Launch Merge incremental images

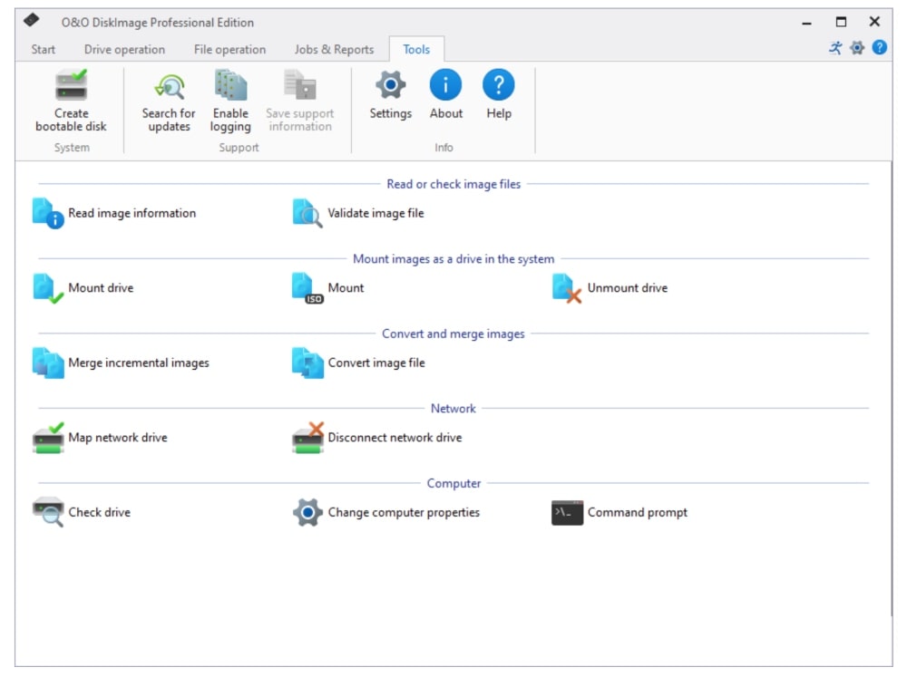click(121, 362)
